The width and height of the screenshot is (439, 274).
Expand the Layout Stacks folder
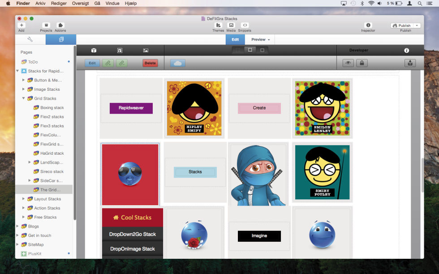[x=23, y=199]
